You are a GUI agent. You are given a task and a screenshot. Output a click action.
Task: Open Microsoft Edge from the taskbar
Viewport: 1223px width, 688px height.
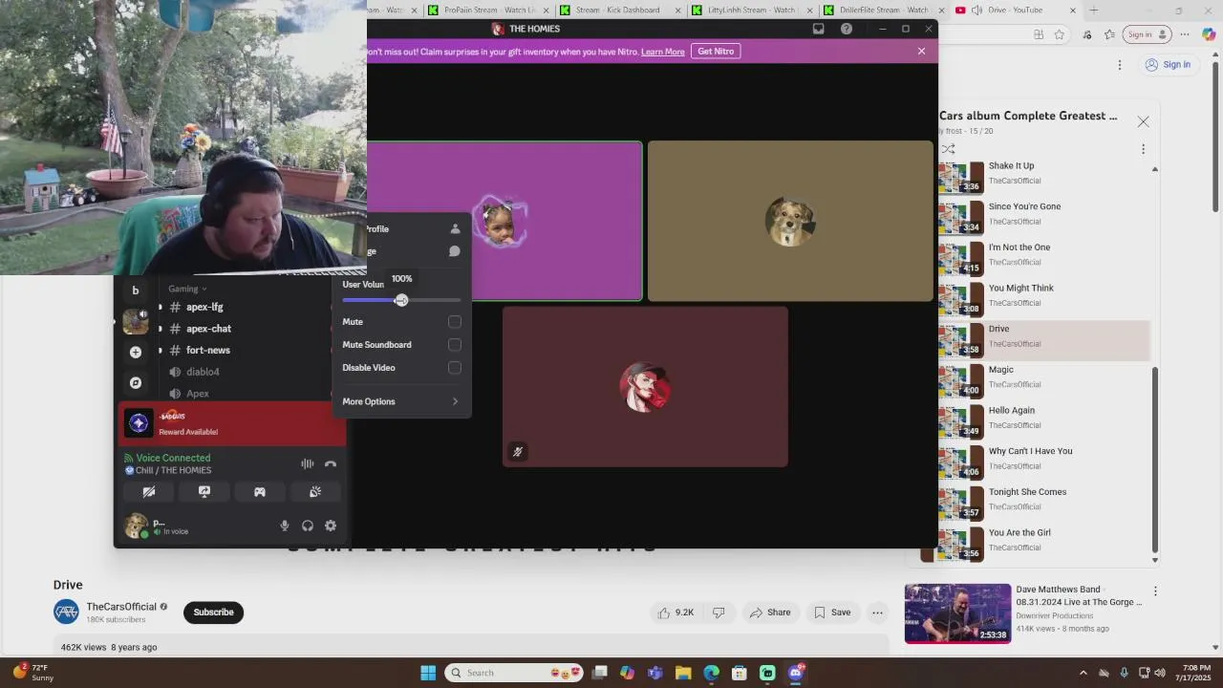click(x=711, y=673)
